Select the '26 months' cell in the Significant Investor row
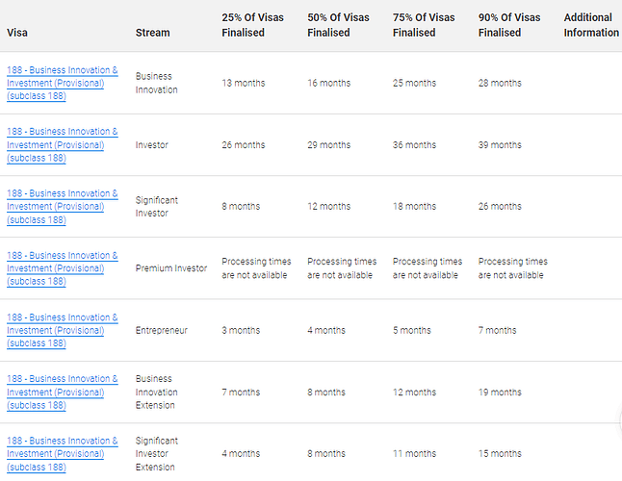The height and width of the screenshot is (481, 622). coord(500,207)
